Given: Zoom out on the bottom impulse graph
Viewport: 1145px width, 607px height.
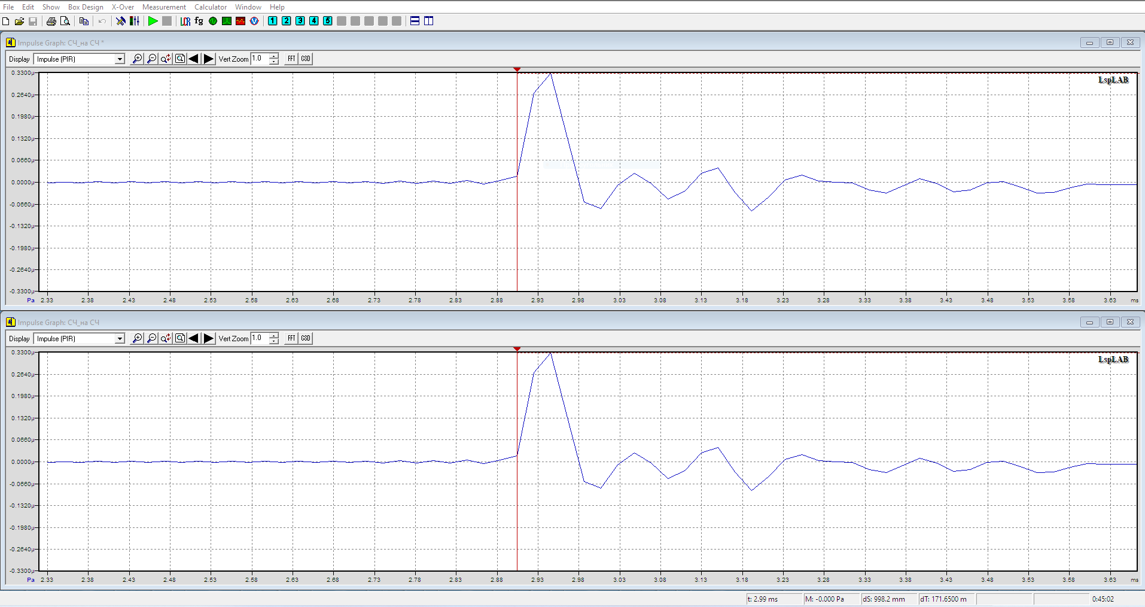Looking at the screenshot, I should (151, 338).
